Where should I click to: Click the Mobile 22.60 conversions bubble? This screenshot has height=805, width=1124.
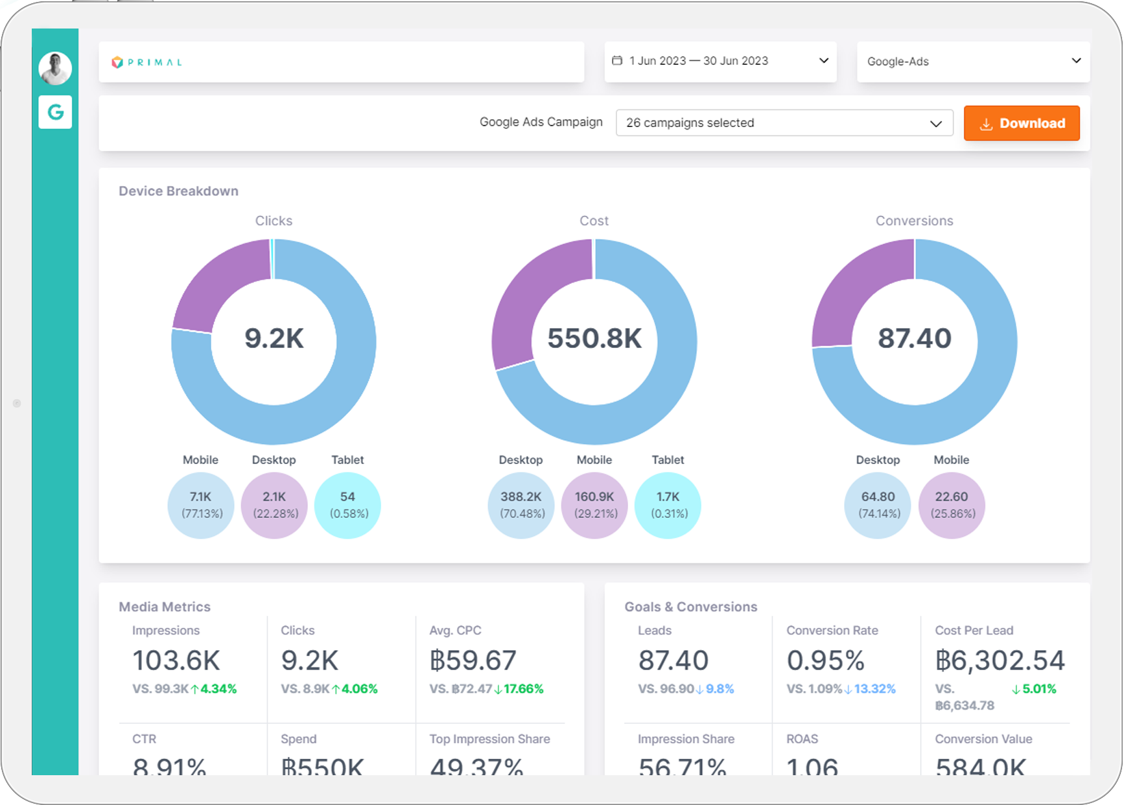pos(952,505)
